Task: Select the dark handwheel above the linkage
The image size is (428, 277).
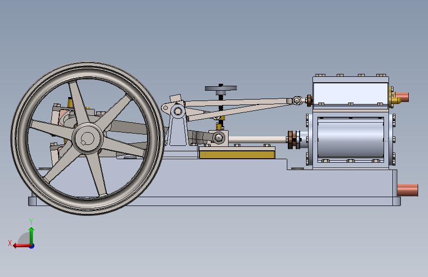Action: click(221, 88)
